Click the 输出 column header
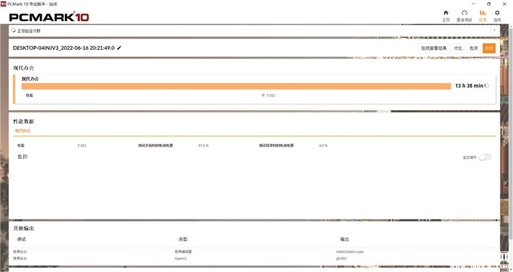The image size is (513, 272). click(x=344, y=239)
